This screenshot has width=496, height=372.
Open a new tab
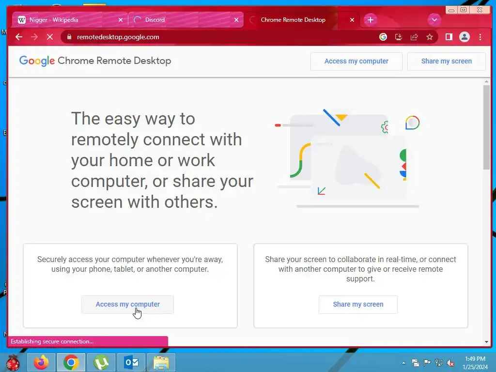click(371, 20)
